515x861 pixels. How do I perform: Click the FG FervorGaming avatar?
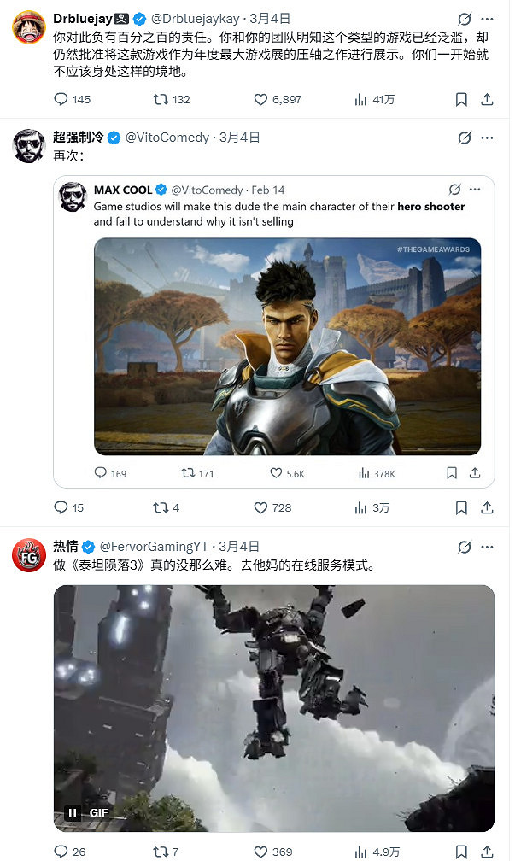pos(28,555)
